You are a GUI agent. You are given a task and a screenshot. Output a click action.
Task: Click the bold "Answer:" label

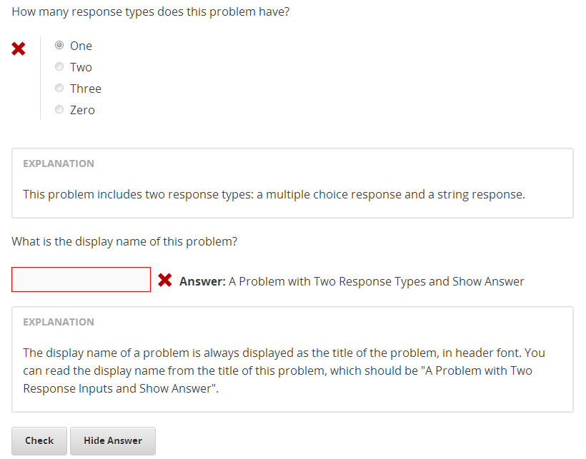pyautogui.click(x=202, y=281)
